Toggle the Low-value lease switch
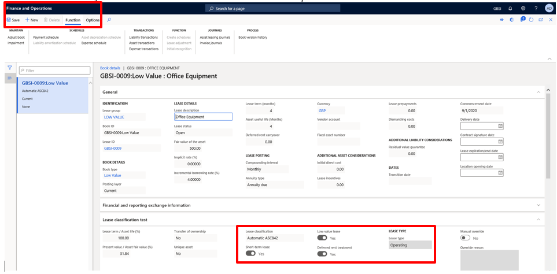 pyautogui.click(x=322, y=238)
